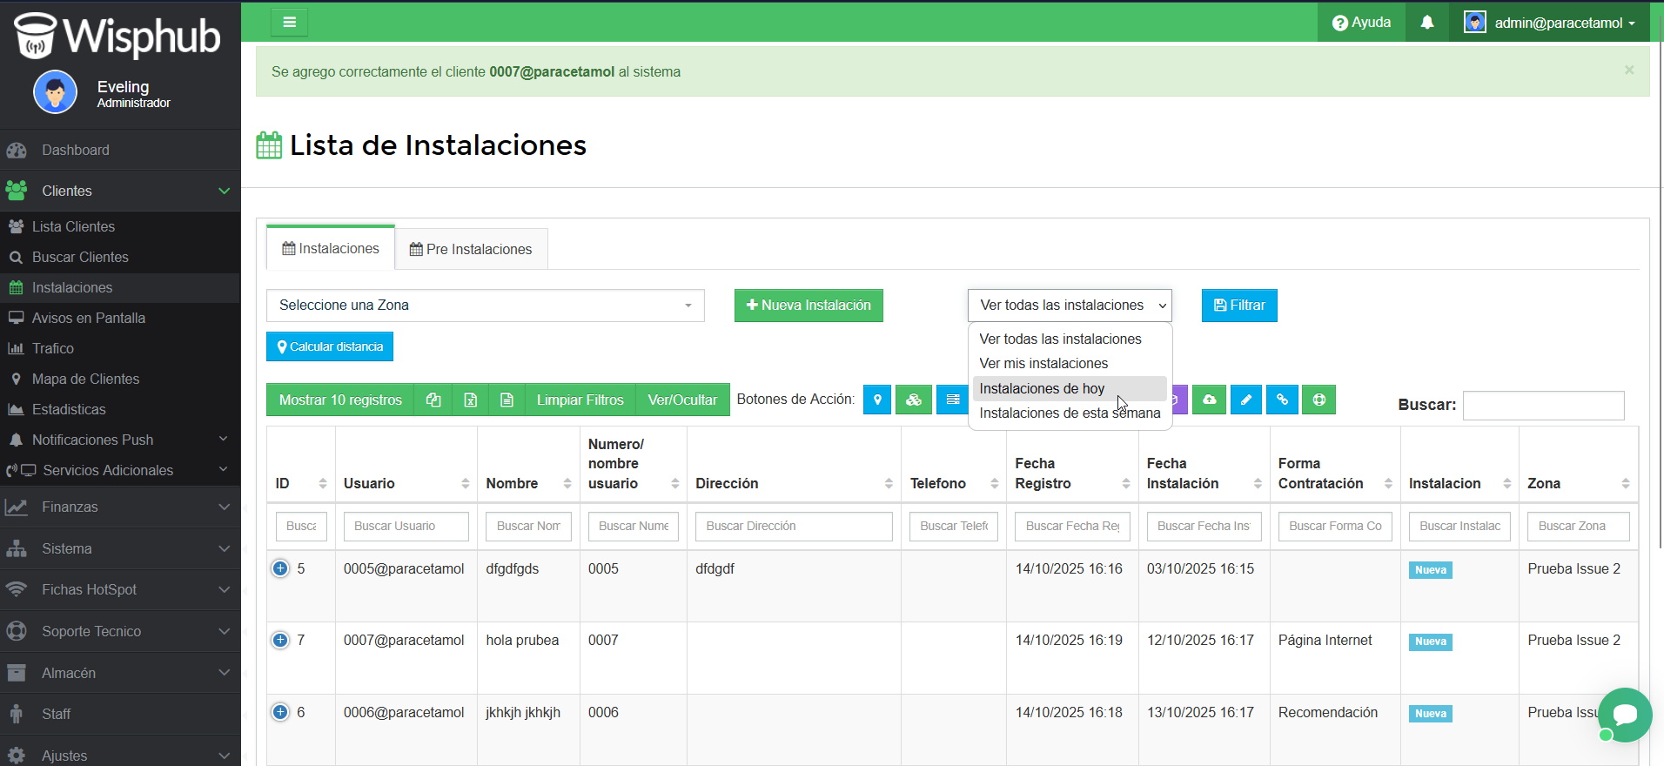The image size is (1664, 766).
Task: Sort table by Fecha Registro column
Action: tap(1071, 474)
